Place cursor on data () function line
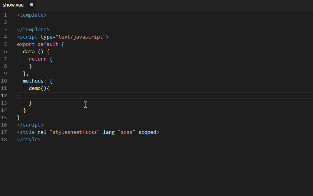 (36, 52)
